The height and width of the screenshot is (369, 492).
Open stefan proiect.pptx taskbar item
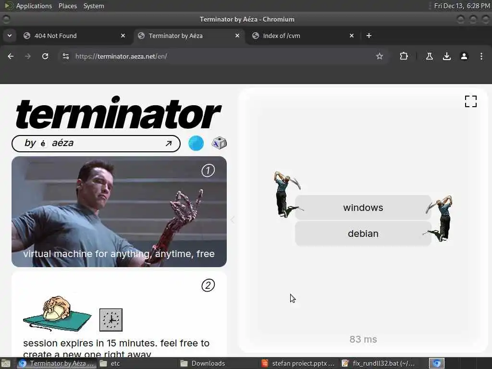[298, 363]
